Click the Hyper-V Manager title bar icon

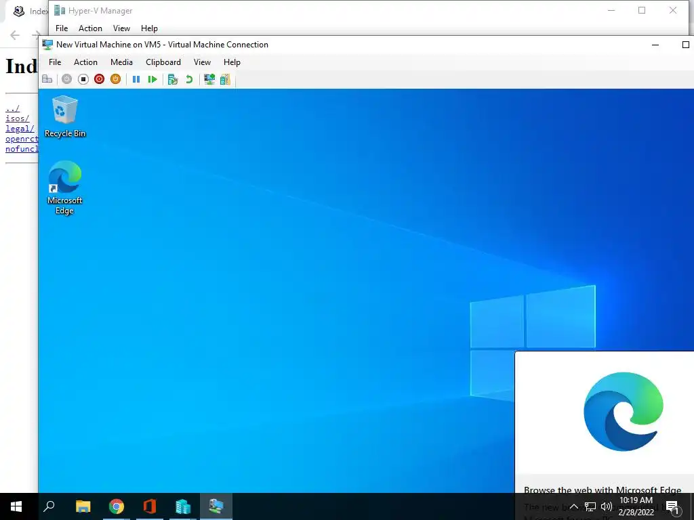(60, 11)
